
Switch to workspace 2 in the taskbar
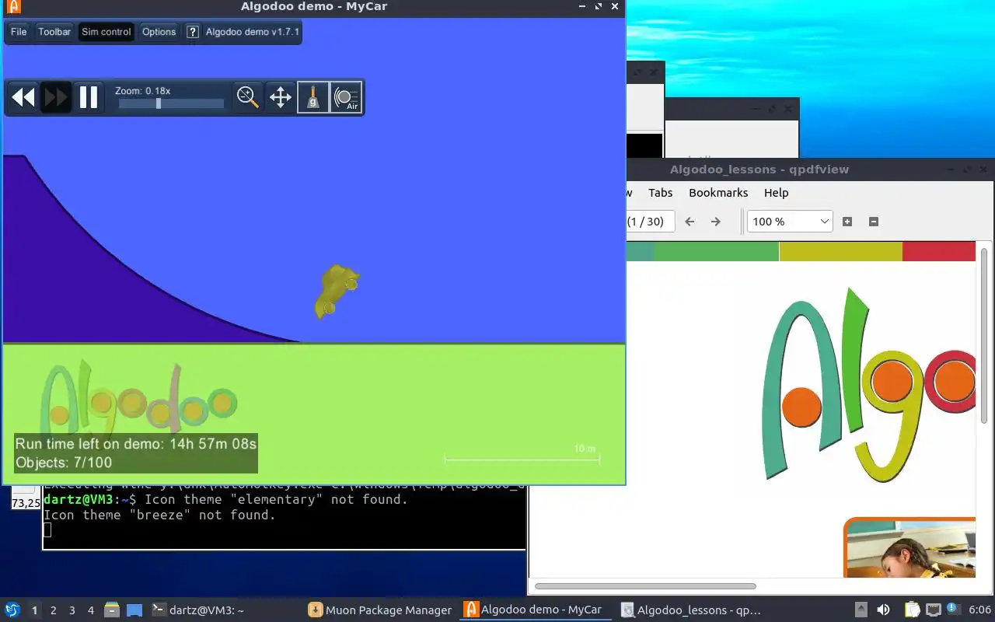54,610
